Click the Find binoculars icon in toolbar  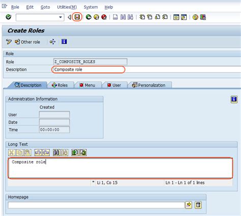(x=123, y=17)
